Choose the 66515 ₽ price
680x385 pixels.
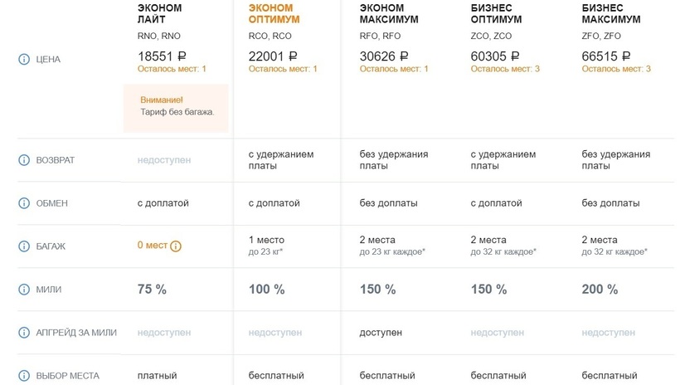pyautogui.click(x=606, y=56)
